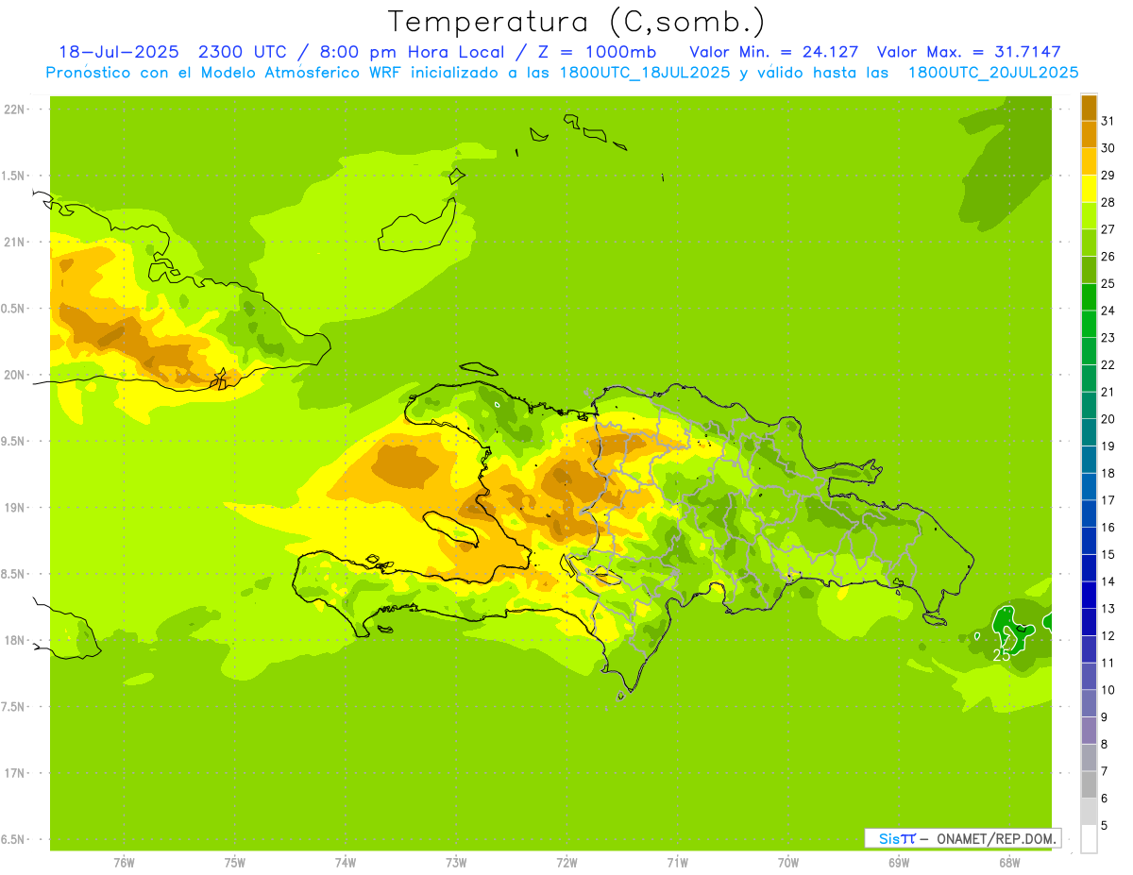1133x875 pixels.
Task: Click the 'Valor Min. = 24.127' value
Action: [x=774, y=52]
